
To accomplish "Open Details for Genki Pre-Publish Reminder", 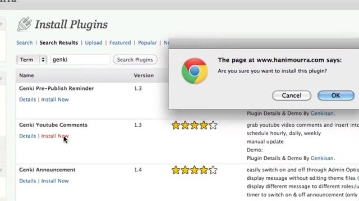I will (x=27, y=99).
